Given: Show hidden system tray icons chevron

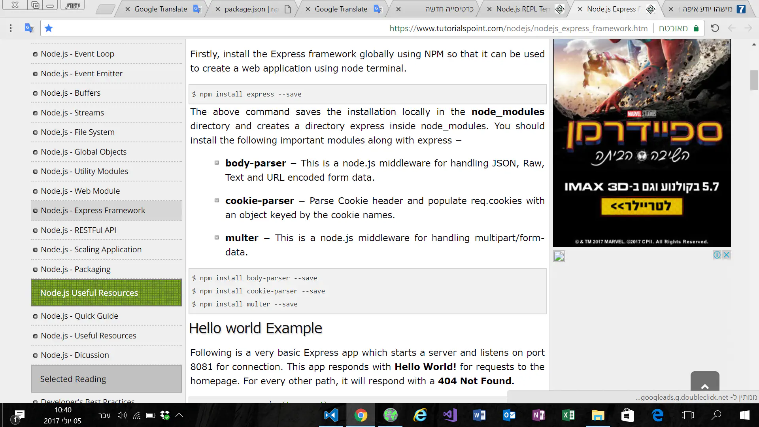Looking at the screenshot, I should (179, 415).
